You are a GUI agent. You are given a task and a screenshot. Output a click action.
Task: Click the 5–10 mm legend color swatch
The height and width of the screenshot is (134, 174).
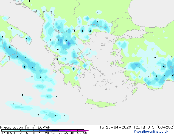pyautogui.click(x=30, y=130)
